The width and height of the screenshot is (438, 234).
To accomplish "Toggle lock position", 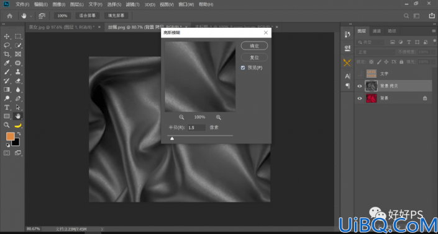I will 386,62.
